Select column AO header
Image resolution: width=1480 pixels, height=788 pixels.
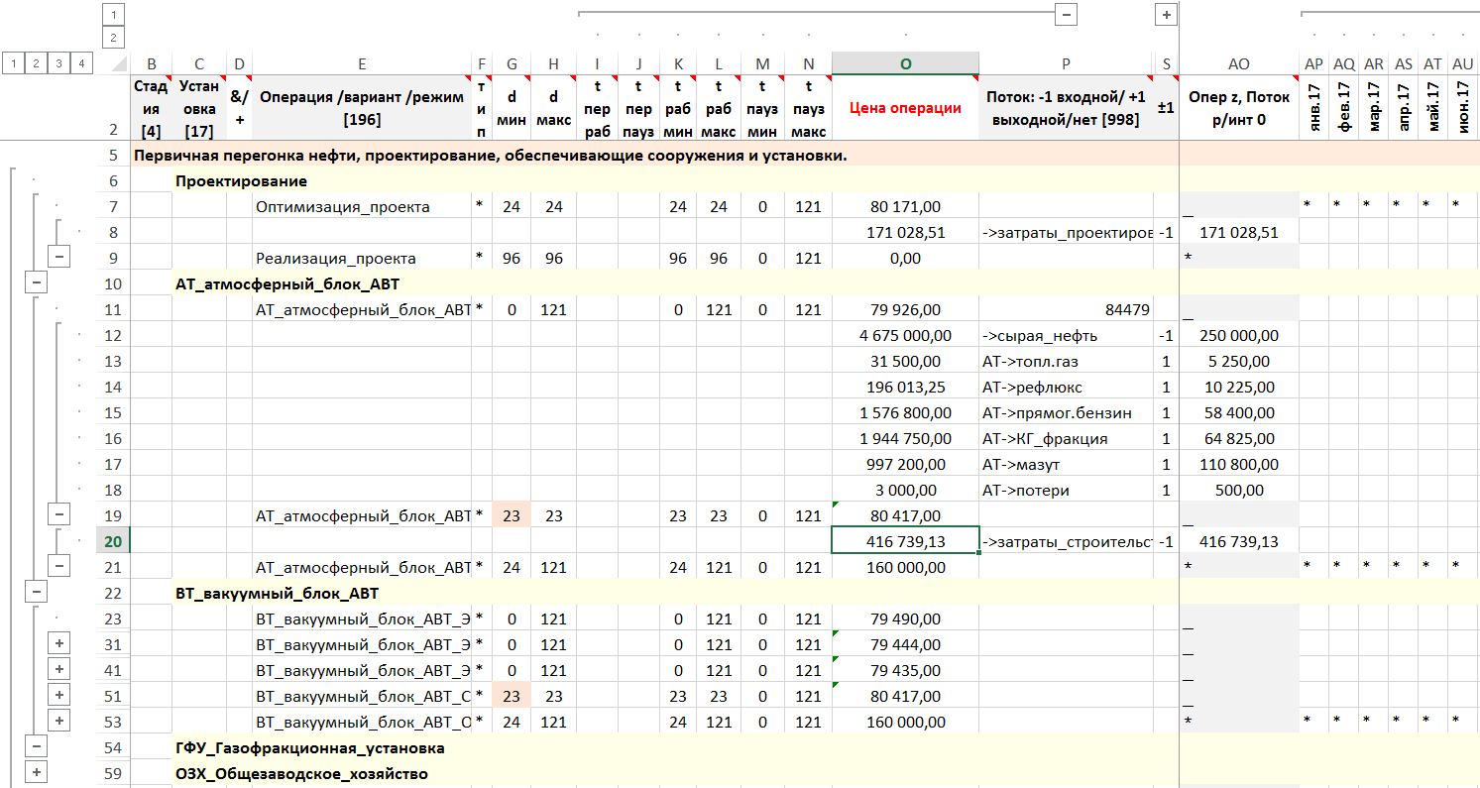[x=1238, y=63]
